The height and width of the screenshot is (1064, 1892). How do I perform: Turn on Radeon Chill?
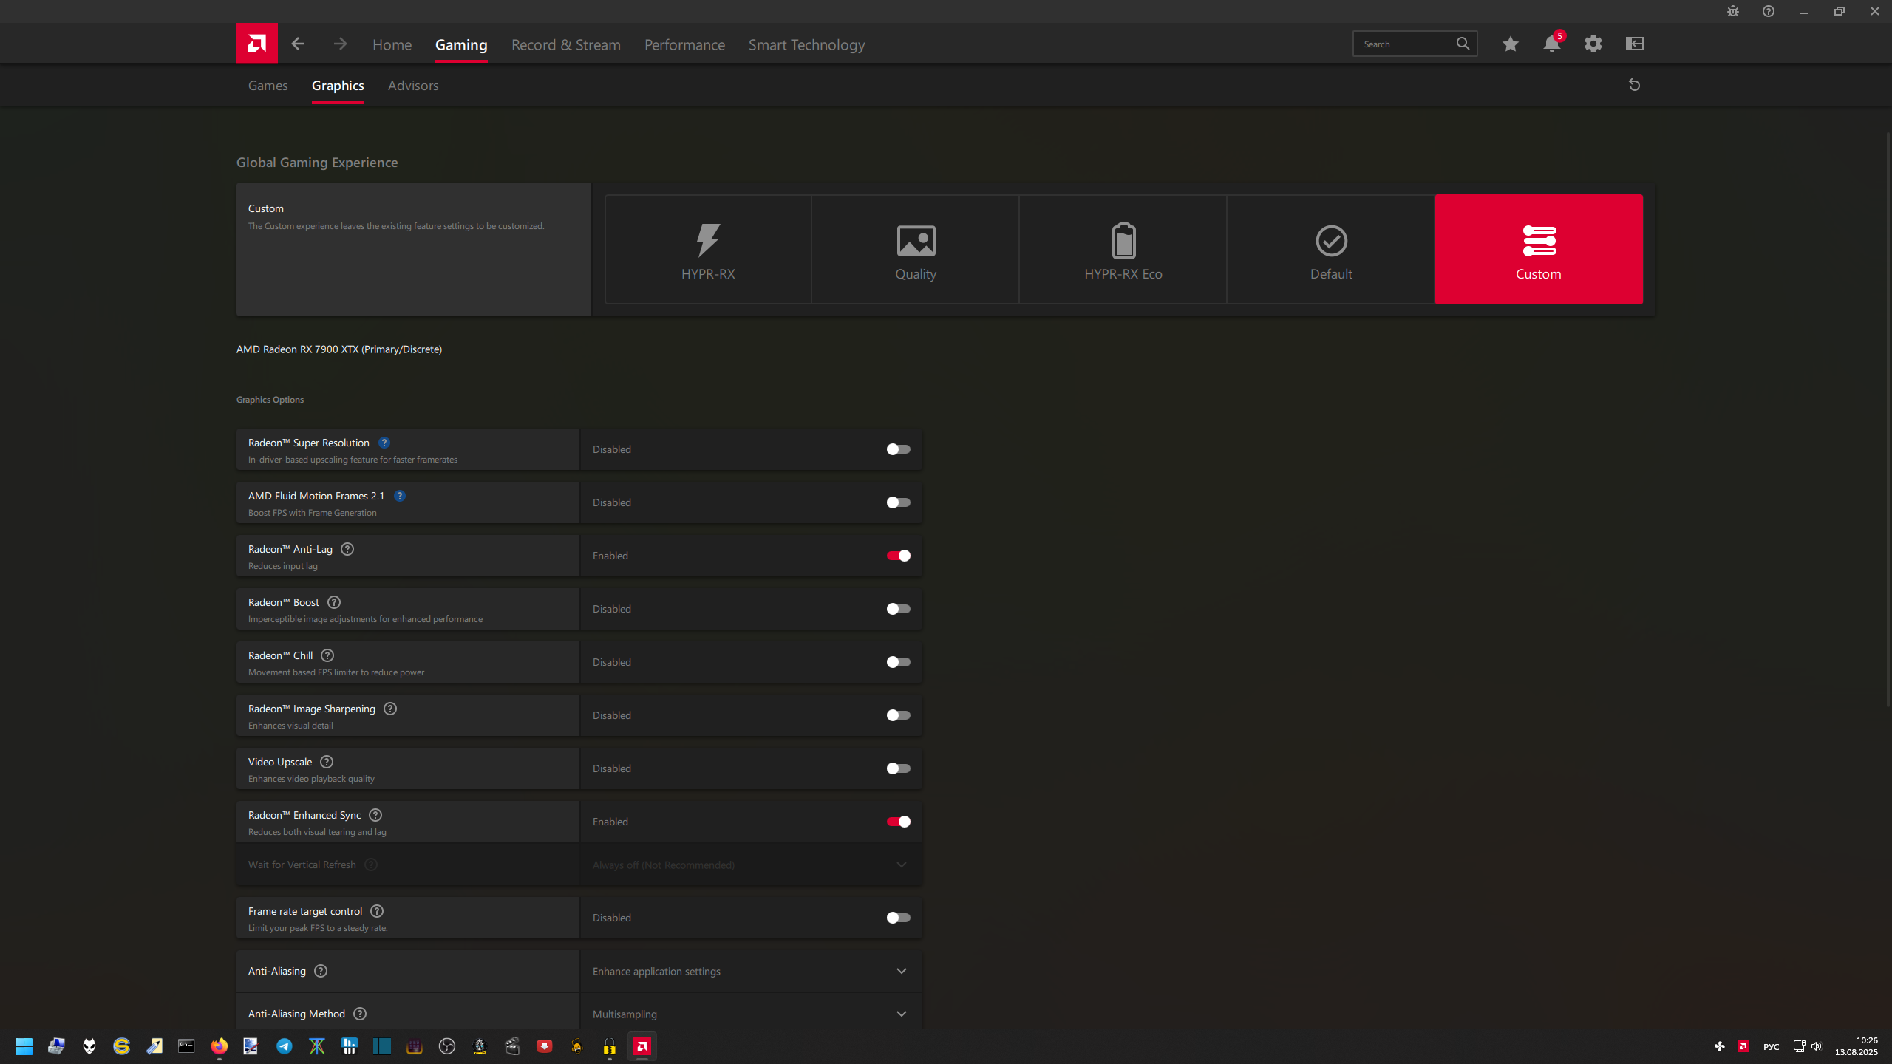point(898,662)
